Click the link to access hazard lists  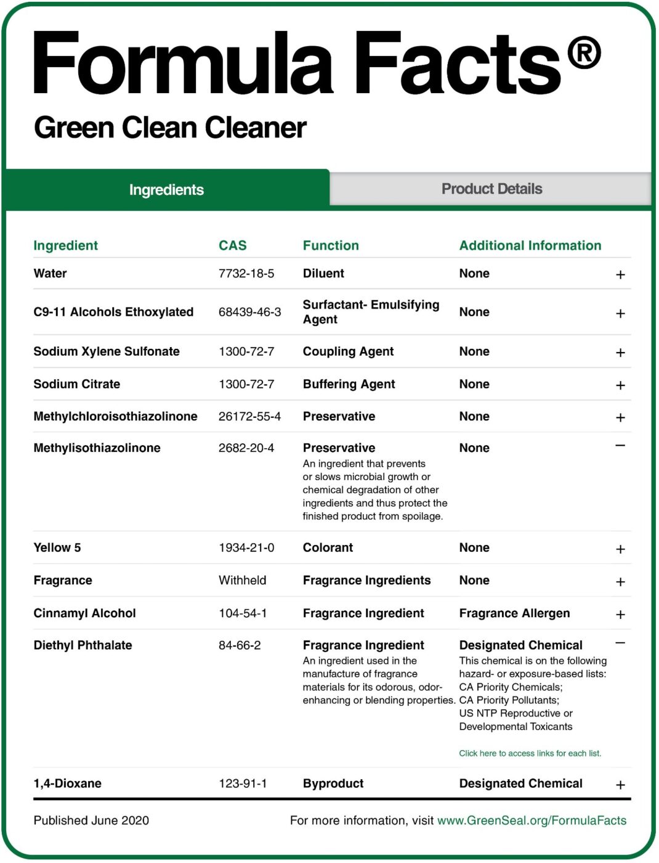tap(530, 753)
